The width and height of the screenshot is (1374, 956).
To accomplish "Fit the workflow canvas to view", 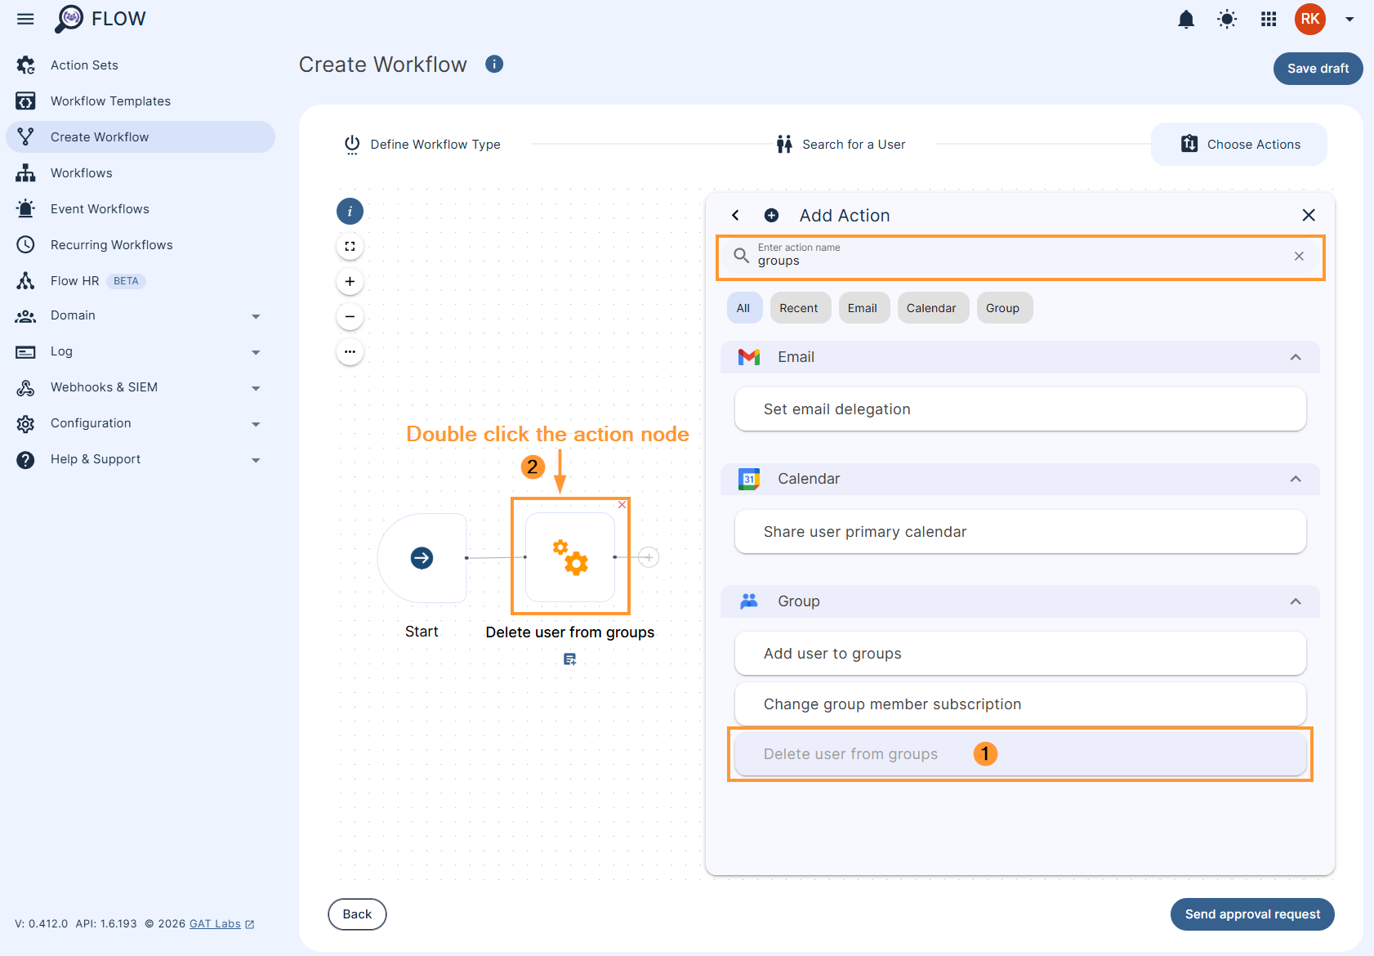I will (350, 246).
